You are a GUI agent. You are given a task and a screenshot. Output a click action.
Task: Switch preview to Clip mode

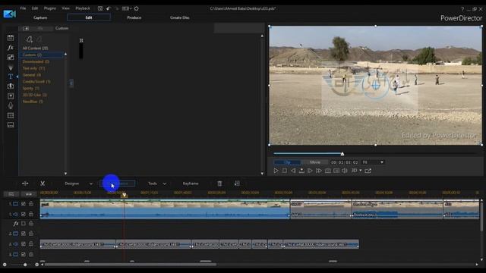tap(287, 162)
